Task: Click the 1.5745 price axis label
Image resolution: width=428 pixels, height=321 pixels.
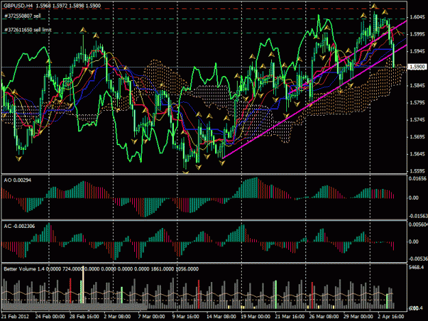Action: point(417,120)
